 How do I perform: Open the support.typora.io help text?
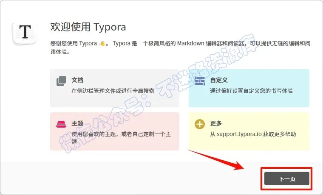[253, 134]
